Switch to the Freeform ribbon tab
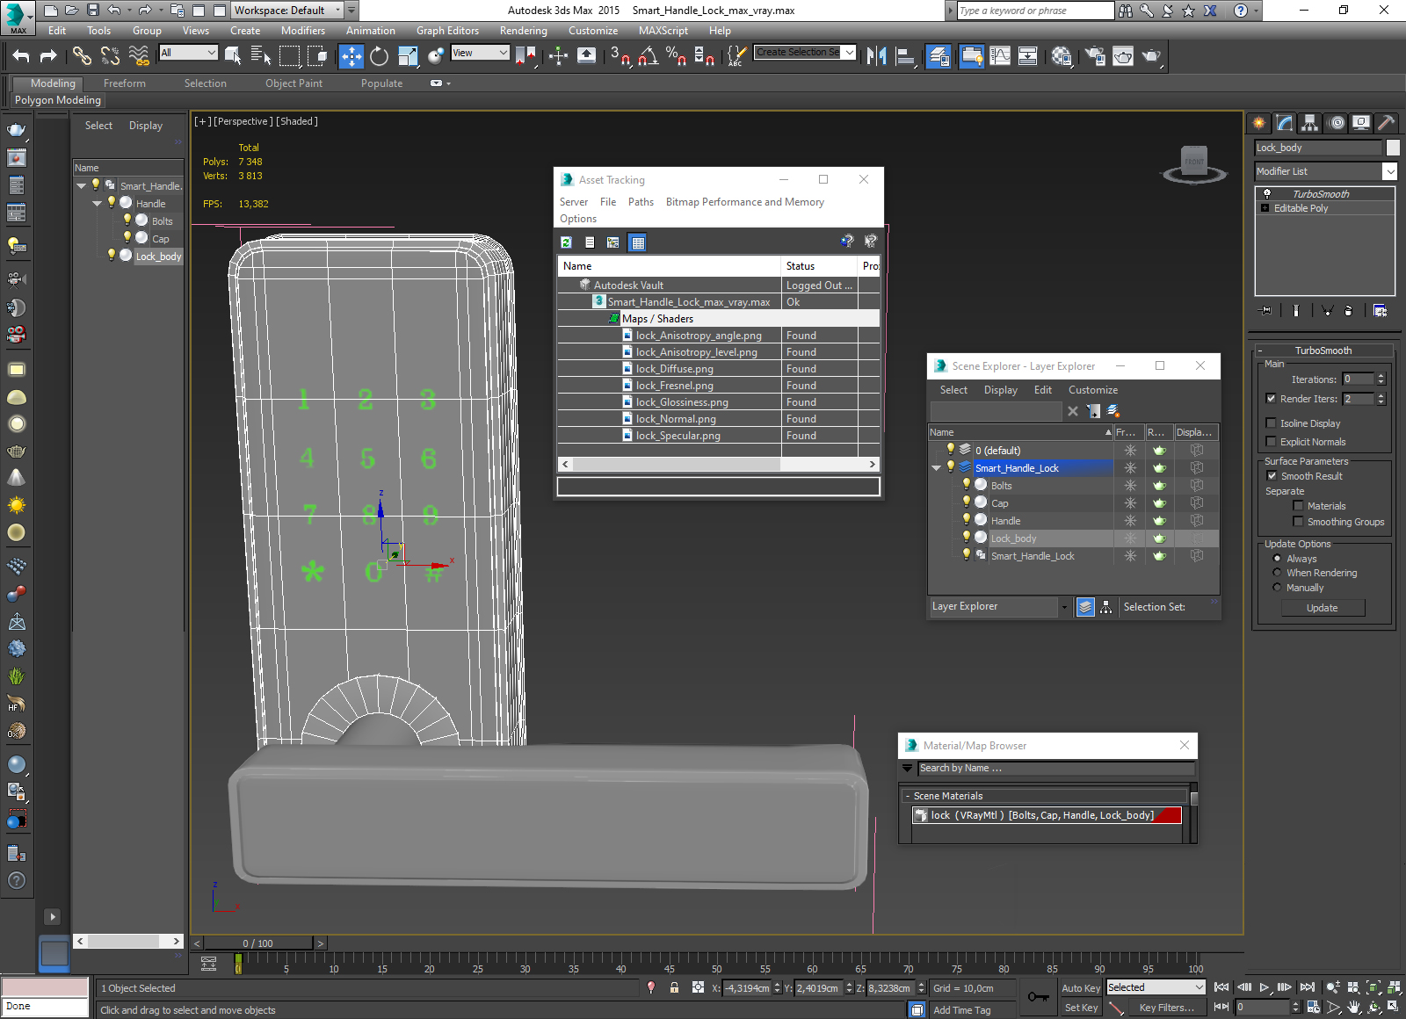This screenshot has height=1019, width=1406. (125, 83)
